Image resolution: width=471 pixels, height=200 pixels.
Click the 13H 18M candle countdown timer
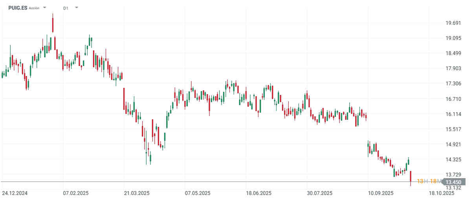(427, 182)
